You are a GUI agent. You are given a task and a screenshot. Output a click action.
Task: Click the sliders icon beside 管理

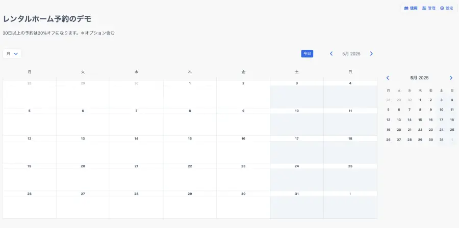tap(424, 8)
